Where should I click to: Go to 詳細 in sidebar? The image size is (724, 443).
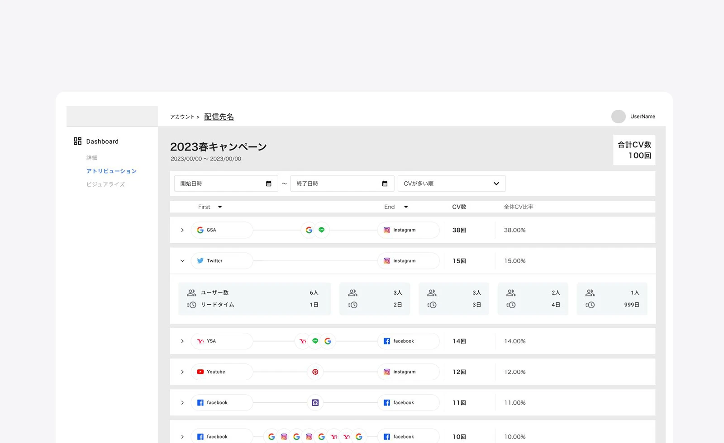tap(92, 158)
